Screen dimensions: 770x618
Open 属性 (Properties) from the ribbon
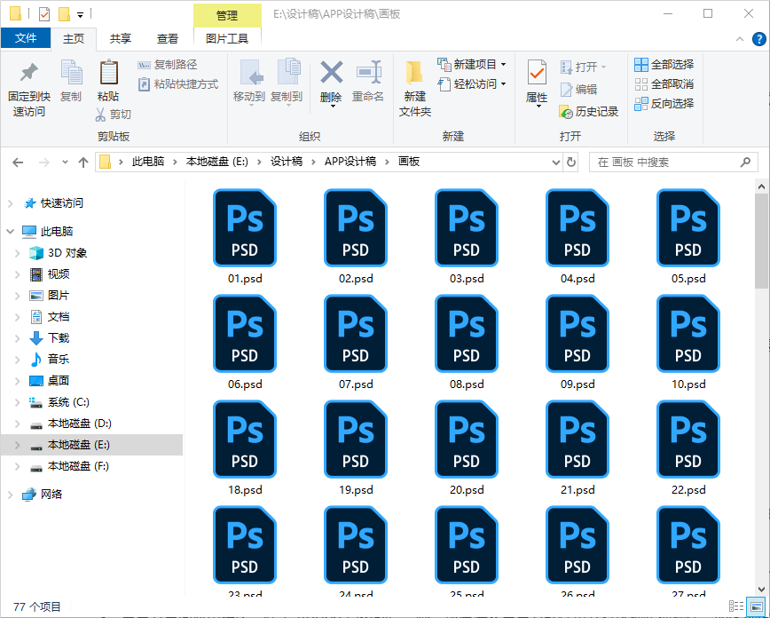pyautogui.click(x=536, y=84)
